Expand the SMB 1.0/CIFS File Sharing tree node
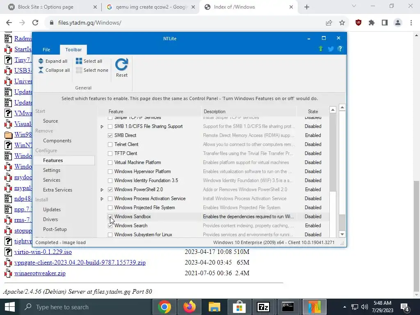The height and width of the screenshot is (315, 420). [x=102, y=126]
